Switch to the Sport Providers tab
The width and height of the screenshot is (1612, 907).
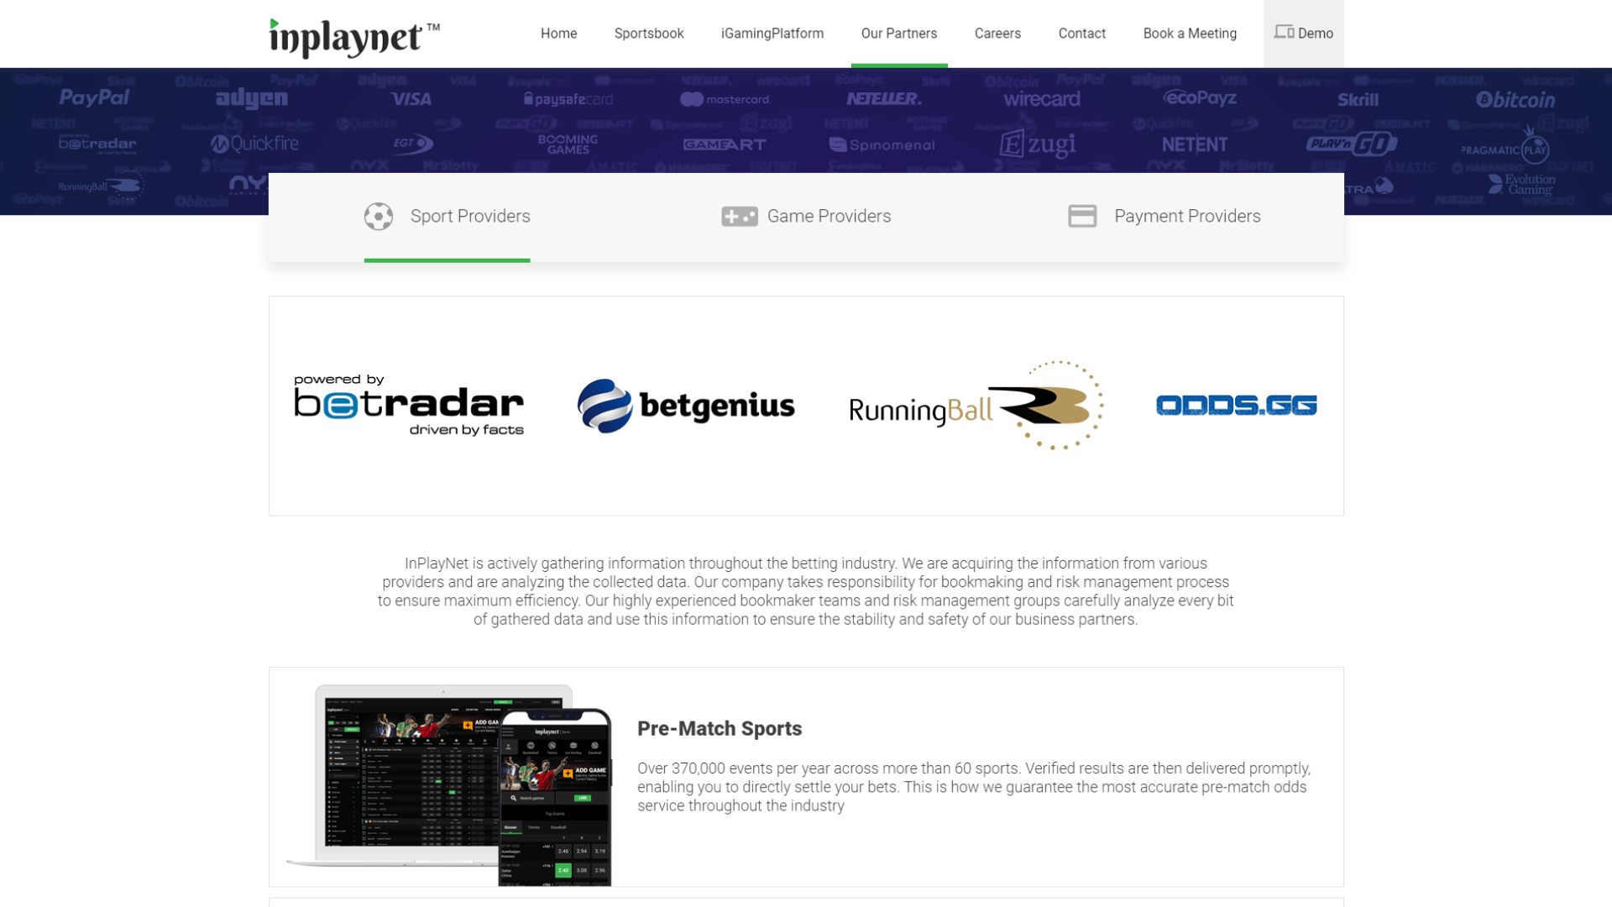(x=447, y=217)
